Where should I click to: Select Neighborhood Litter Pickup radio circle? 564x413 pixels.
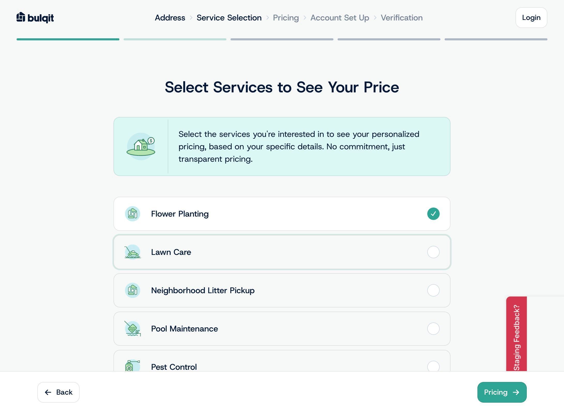click(x=433, y=290)
